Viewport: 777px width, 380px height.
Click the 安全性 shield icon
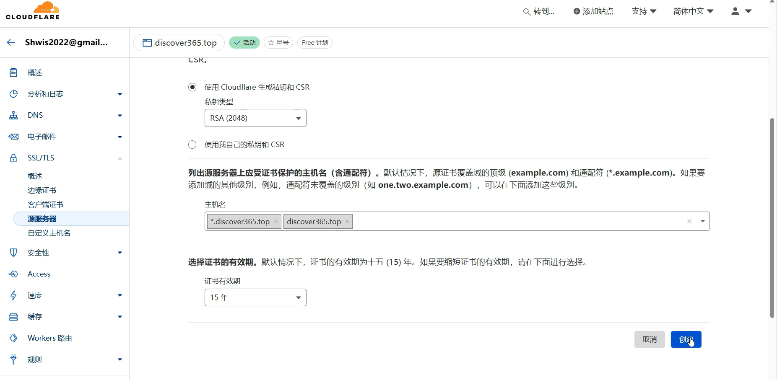[13, 253]
